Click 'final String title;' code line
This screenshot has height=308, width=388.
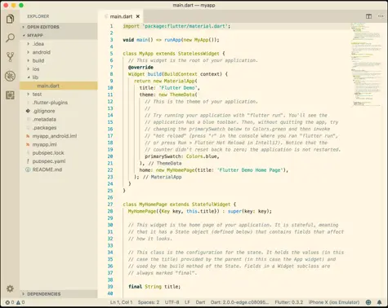click(x=154, y=287)
